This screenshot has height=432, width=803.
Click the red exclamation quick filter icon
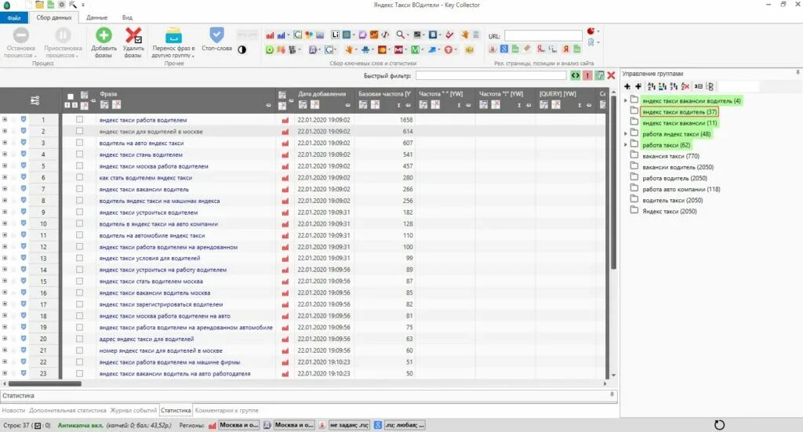pos(587,75)
